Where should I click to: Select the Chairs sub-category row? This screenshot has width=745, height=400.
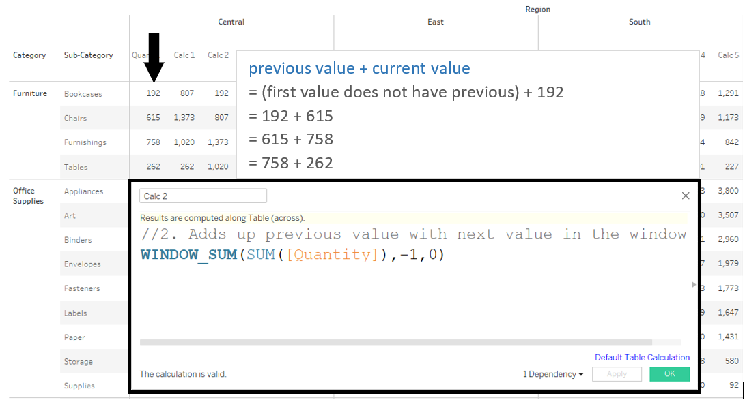75,117
